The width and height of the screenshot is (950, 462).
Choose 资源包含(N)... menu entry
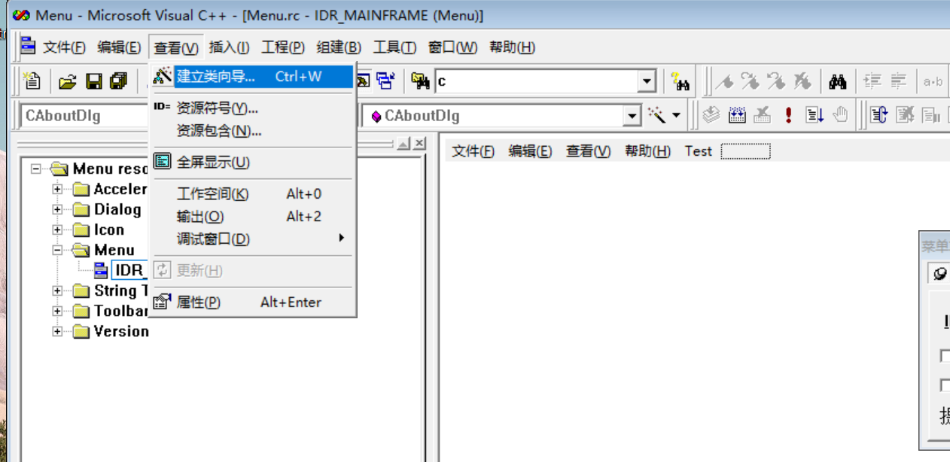tap(251, 131)
